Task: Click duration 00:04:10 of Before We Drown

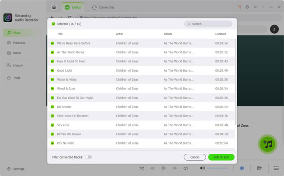Action: pos(222,134)
